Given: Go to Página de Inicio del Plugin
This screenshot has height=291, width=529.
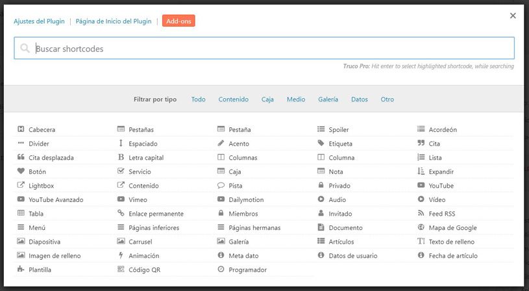Looking at the screenshot, I should click(114, 21).
